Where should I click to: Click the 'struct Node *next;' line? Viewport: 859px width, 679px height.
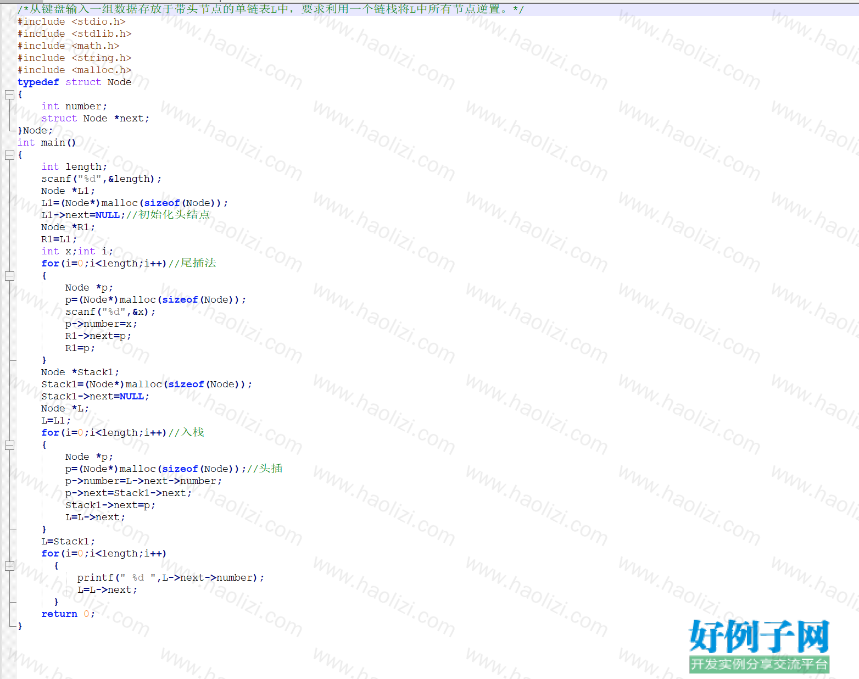point(95,119)
